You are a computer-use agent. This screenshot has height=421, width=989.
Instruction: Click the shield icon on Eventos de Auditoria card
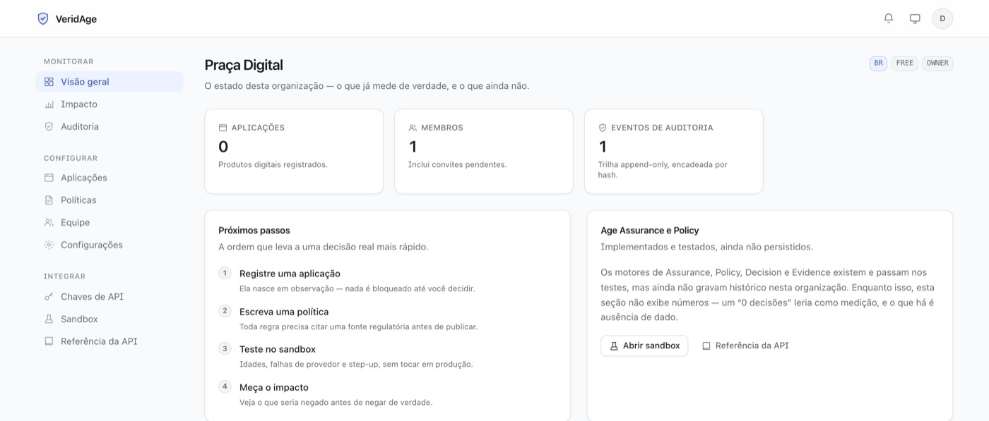tap(603, 128)
